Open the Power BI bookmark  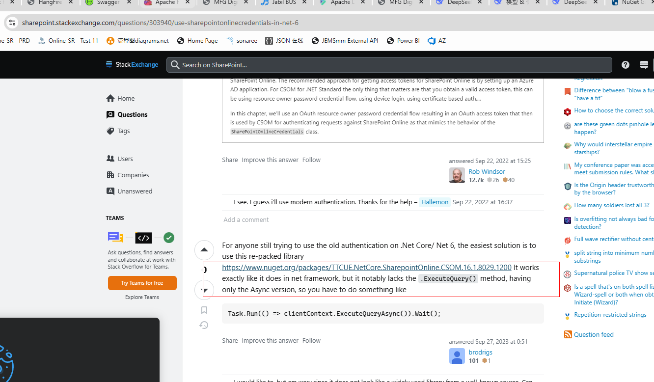tap(403, 41)
